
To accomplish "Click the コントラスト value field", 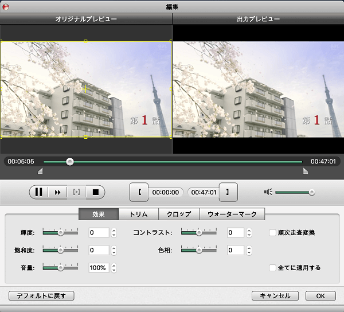I will (x=236, y=233).
